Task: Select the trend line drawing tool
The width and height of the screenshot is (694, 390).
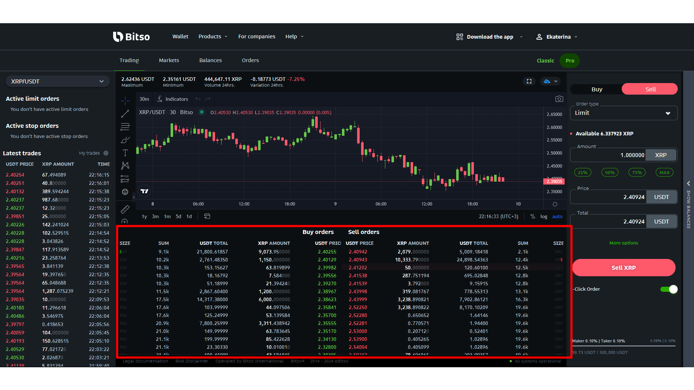Action: click(x=125, y=113)
